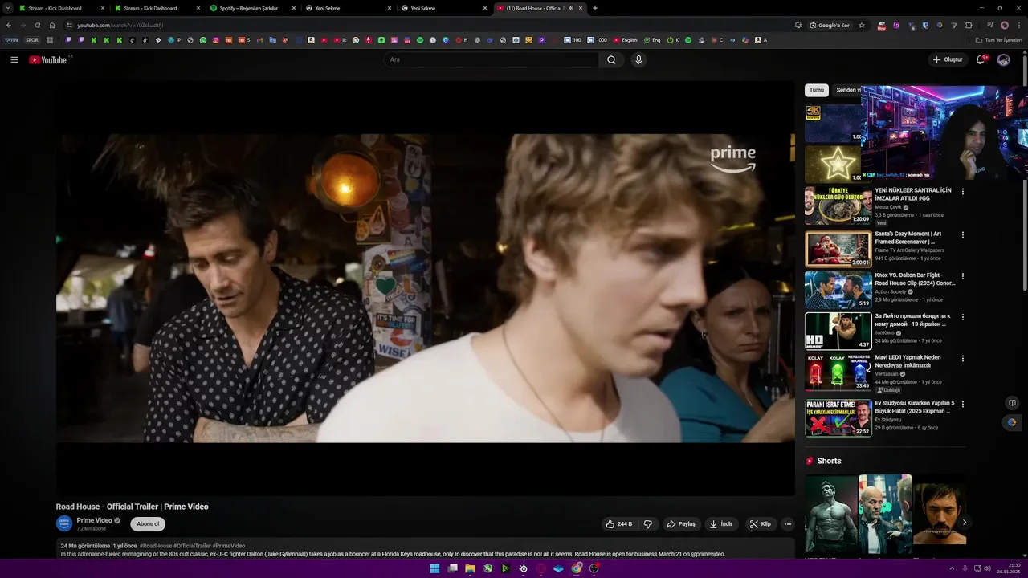Open the account avatar menu
The height and width of the screenshot is (578, 1028).
[x=1003, y=59]
